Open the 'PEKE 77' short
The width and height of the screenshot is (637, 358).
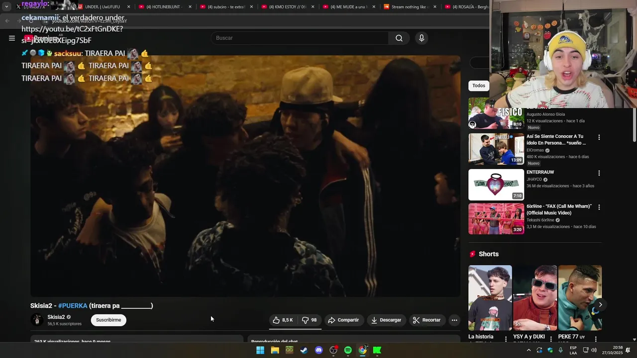point(580,298)
